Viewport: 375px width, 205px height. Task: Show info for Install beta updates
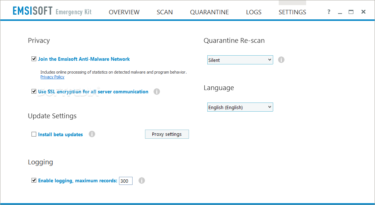pos(92,134)
